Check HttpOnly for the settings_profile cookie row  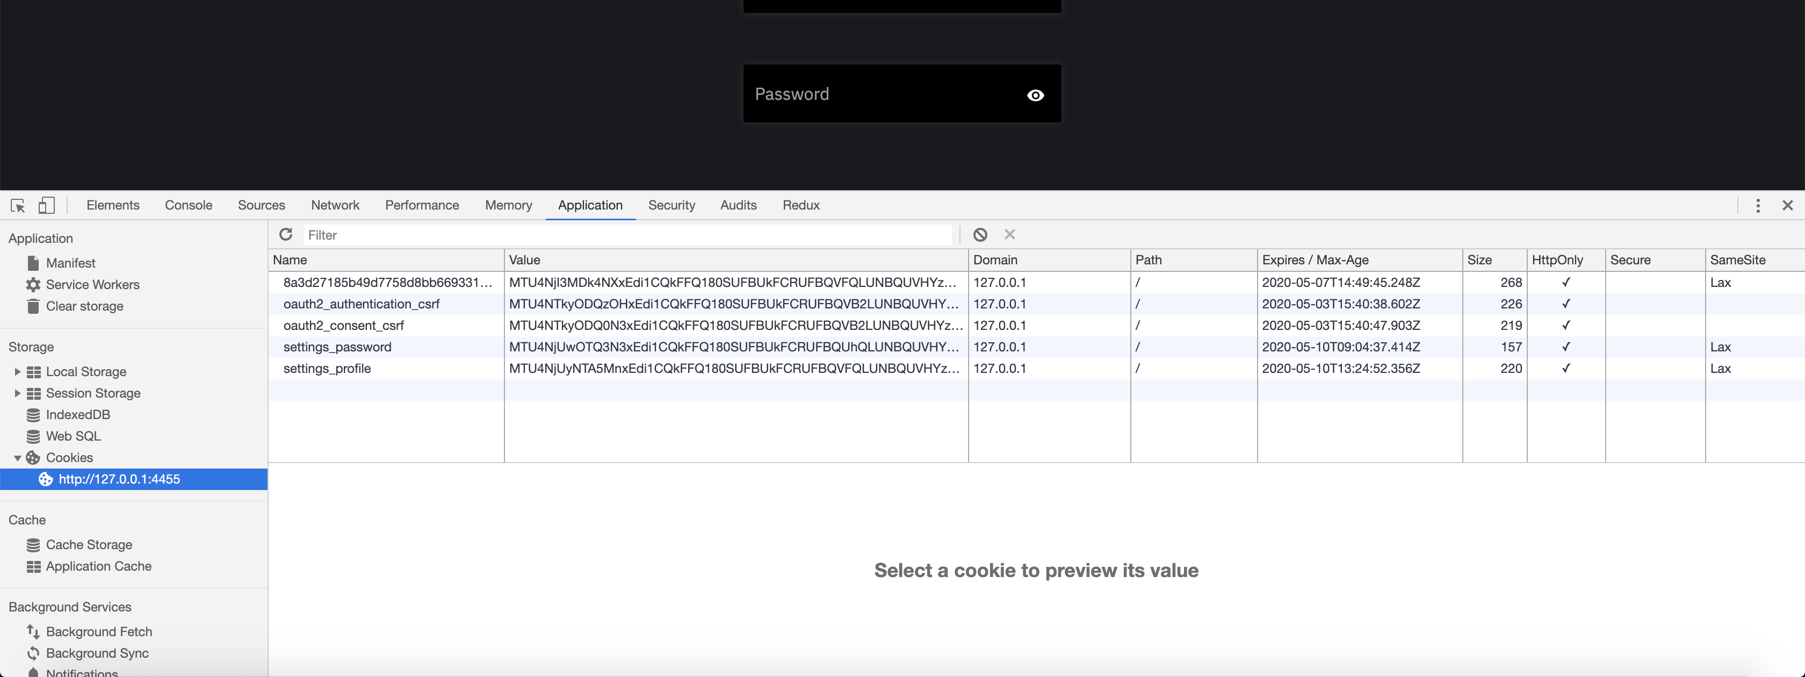coord(1566,368)
